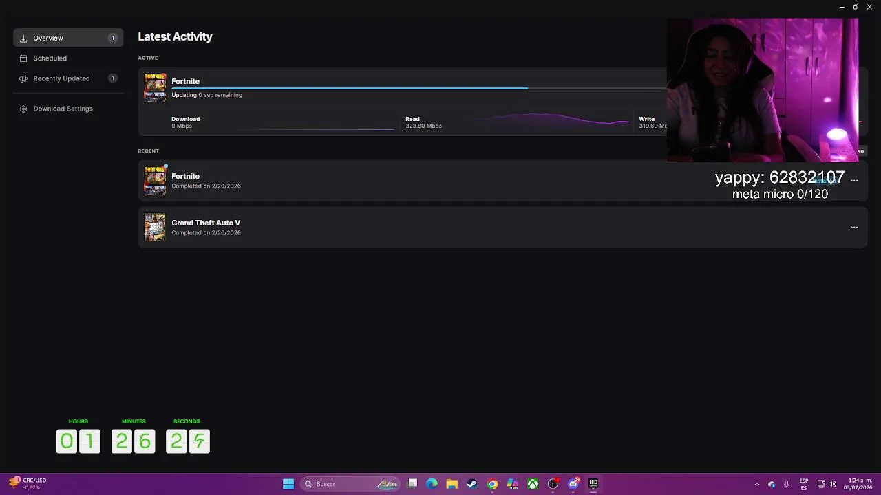Image resolution: width=881 pixels, height=495 pixels.
Task: Open the Overview section in sidebar
Action: [68, 38]
